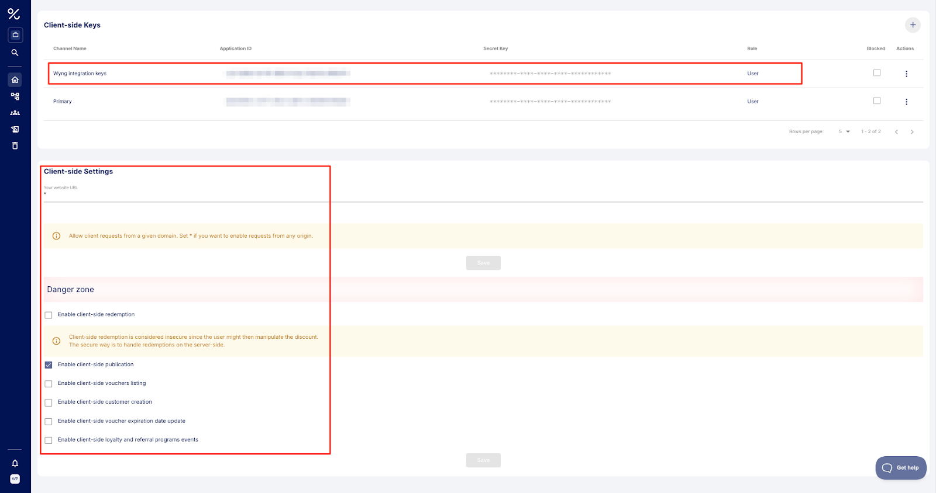Image resolution: width=936 pixels, height=493 pixels.
Task: Enable client-side voucher expiration date update
Action: [49, 422]
